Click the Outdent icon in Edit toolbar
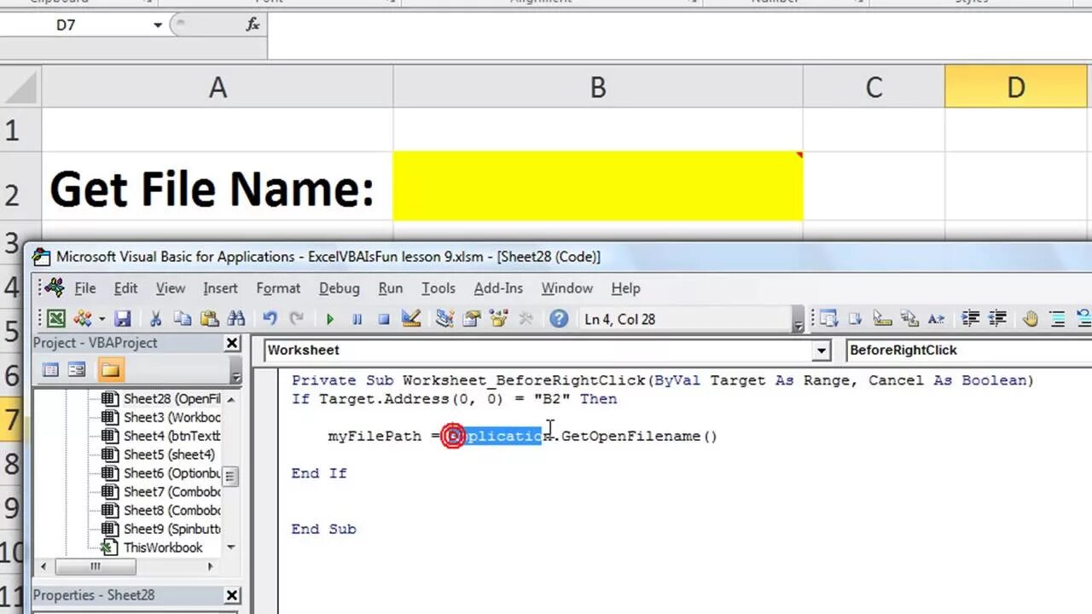This screenshot has height=614, width=1092. [x=996, y=319]
